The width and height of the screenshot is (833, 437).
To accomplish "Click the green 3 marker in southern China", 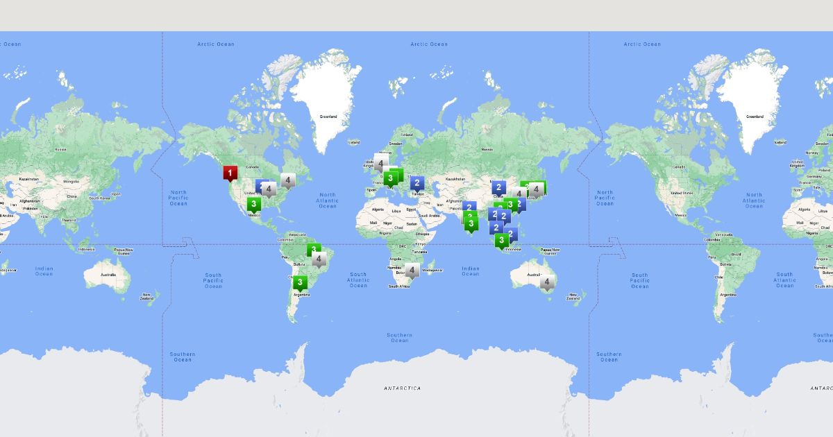I will coord(510,205).
